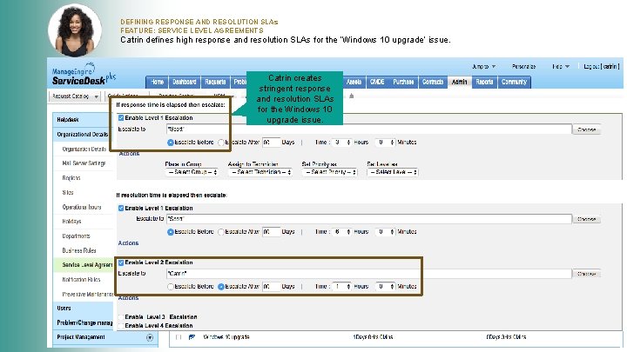The width and height of the screenshot is (627, 352).
Task: Open Notification Rules in sidebar
Action: point(81,280)
